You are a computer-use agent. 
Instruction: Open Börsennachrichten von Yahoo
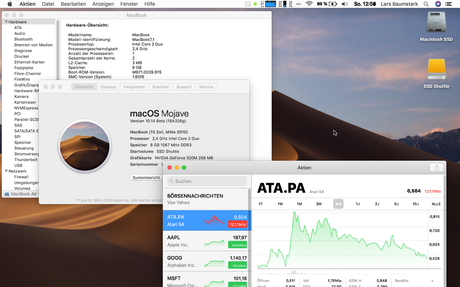(x=206, y=199)
